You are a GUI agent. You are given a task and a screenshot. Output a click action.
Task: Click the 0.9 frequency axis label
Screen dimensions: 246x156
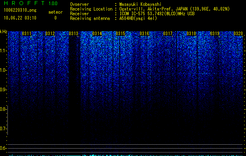[x=3, y=90]
